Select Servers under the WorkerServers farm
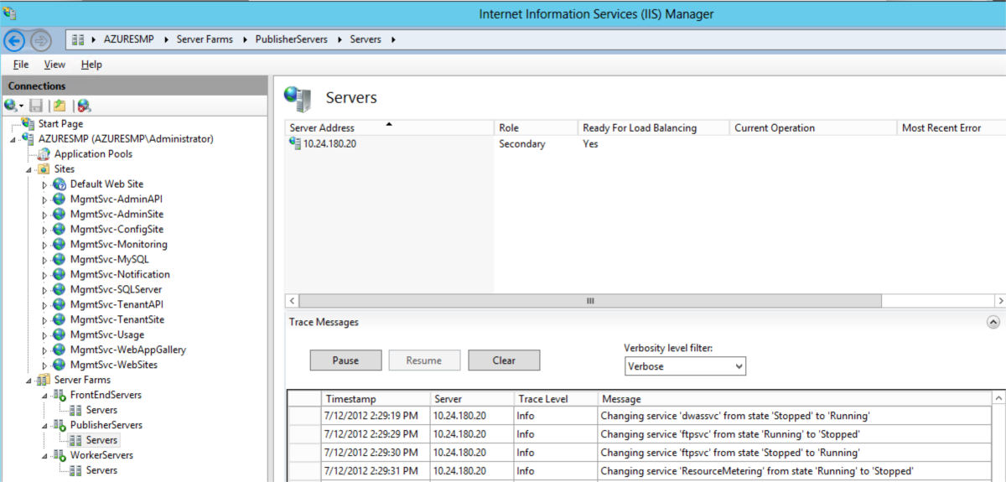The image size is (1006, 482). coord(101,470)
